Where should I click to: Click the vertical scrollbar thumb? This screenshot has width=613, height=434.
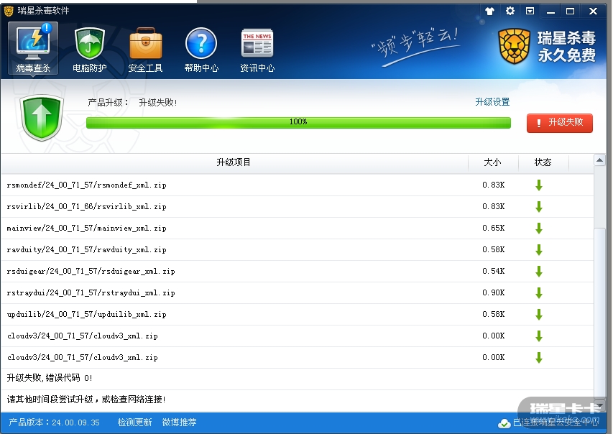600,313
